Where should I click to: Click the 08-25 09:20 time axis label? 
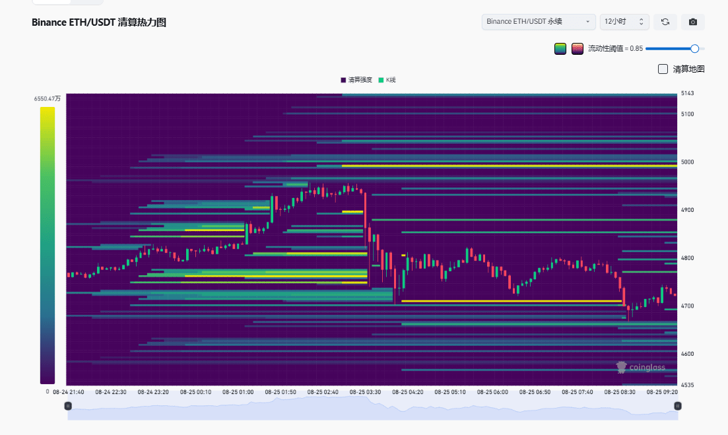pyautogui.click(x=662, y=392)
